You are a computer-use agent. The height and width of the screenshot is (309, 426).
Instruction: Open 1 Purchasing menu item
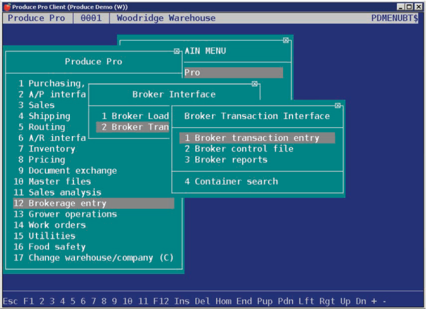[x=52, y=84]
